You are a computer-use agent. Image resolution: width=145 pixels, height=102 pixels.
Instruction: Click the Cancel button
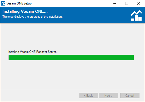(x=130, y=95)
